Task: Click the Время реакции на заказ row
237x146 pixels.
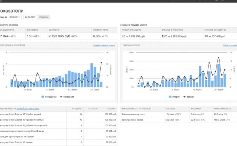Action: pyautogui.click(x=179, y=114)
